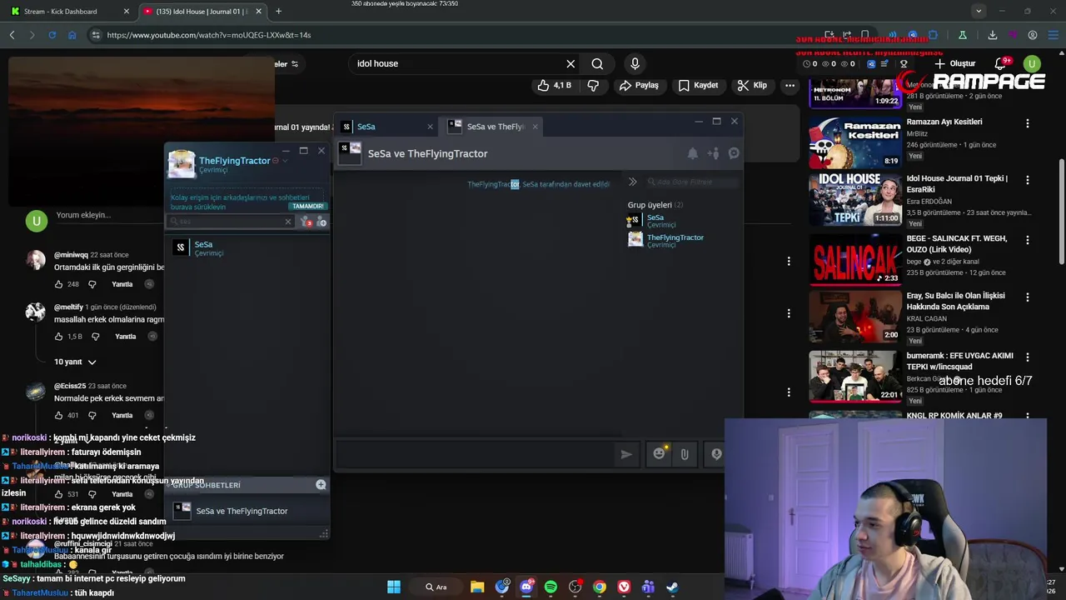Viewport: 1066px width, 600px height.
Task: Open Steam from the taskbar
Action: [x=672, y=587]
